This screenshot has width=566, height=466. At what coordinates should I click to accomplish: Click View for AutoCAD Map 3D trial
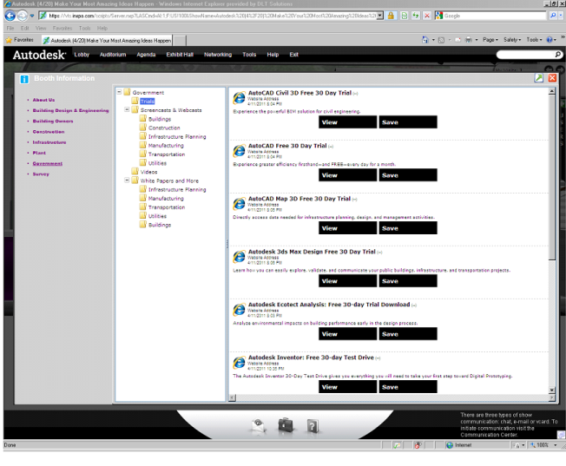click(347, 227)
